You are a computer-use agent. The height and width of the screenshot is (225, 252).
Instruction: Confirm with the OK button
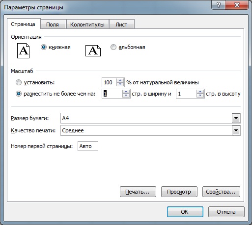[x=185, y=212]
